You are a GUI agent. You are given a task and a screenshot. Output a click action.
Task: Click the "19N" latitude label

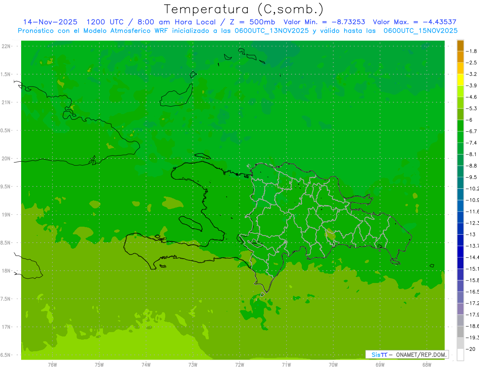[6, 215]
